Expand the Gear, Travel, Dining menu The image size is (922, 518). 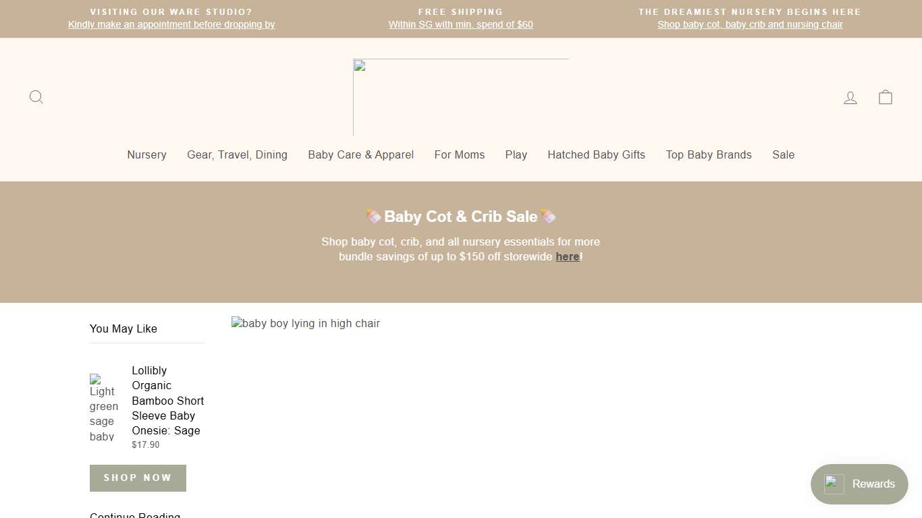coord(237,154)
